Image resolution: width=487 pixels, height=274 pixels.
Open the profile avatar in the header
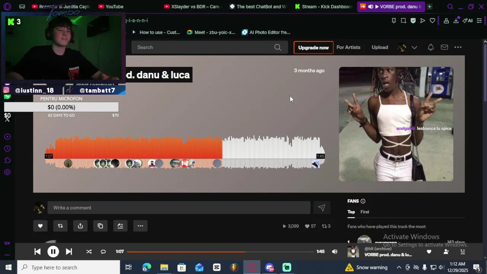point(402,47)
